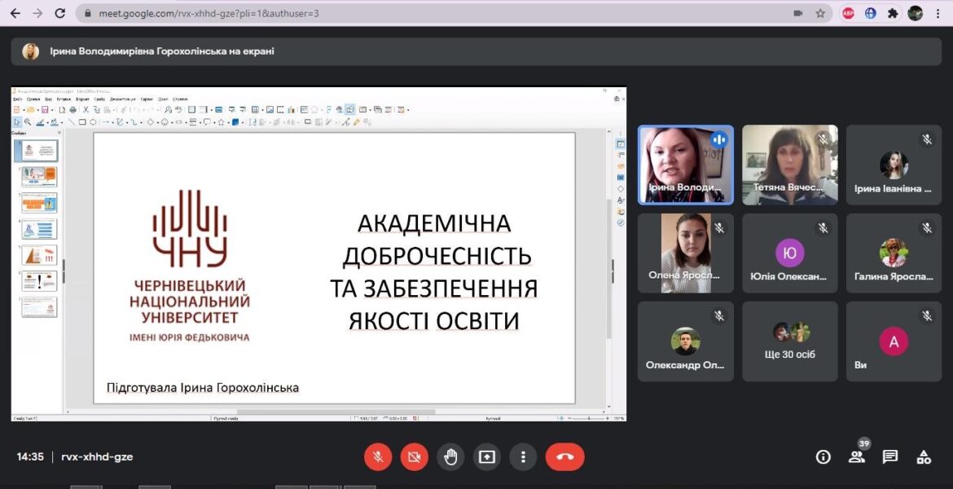Open the Activities shapes icon
Viewport: 953px width, 489px height.
(924, 456)
